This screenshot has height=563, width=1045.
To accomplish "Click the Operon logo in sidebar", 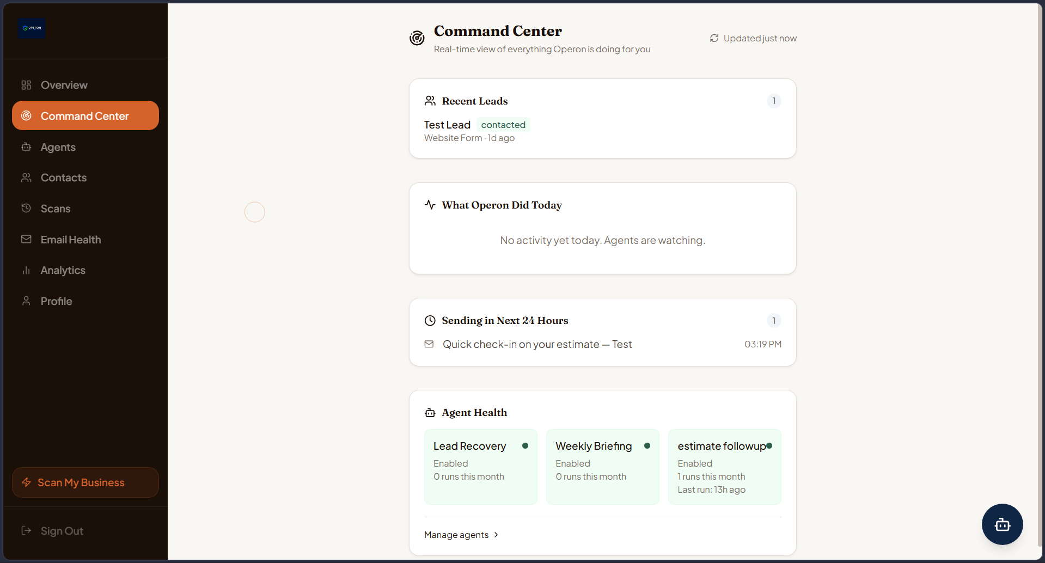I will pos(32,28).
